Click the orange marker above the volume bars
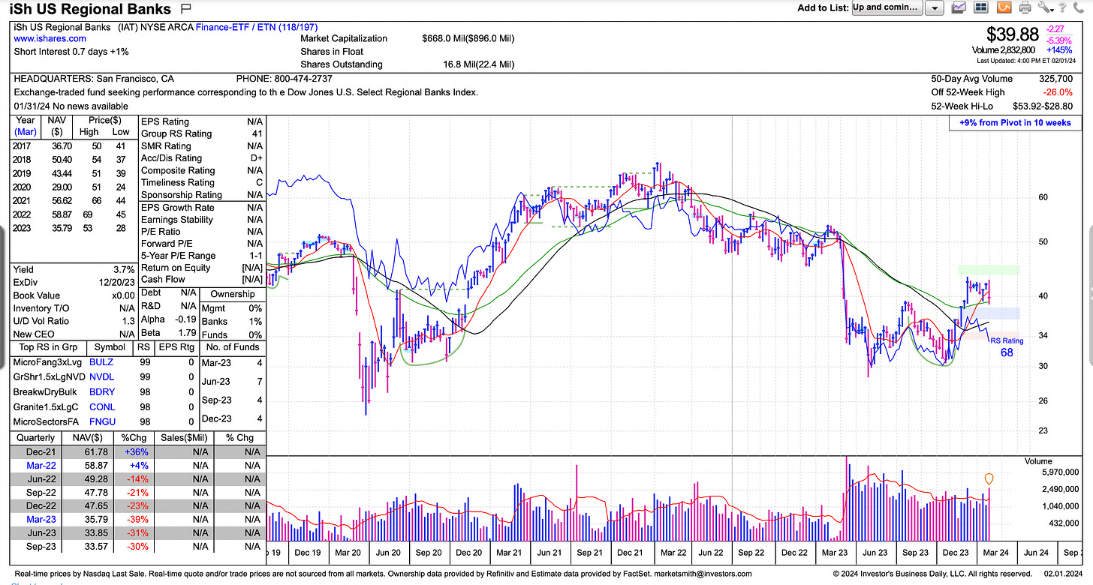 point(989,478)
